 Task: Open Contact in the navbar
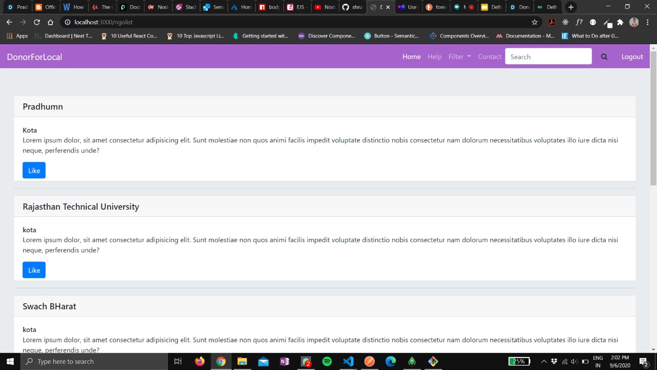(x=490, y=57)
